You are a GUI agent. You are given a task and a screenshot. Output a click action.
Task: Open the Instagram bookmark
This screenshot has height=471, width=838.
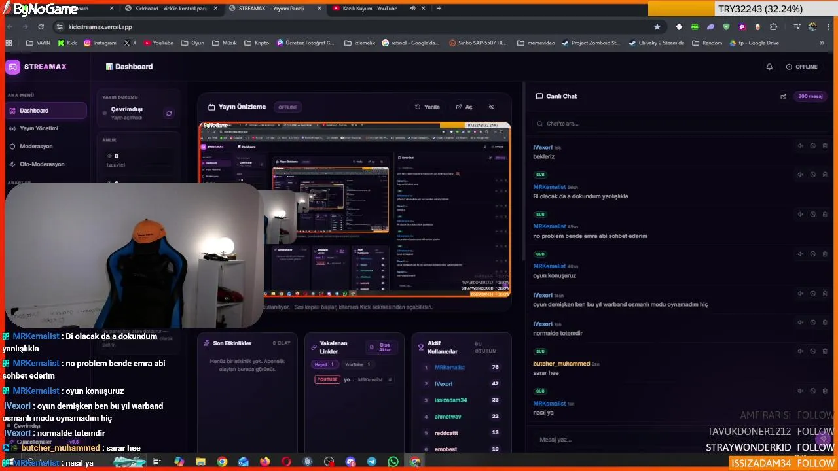tap(100, 43)
